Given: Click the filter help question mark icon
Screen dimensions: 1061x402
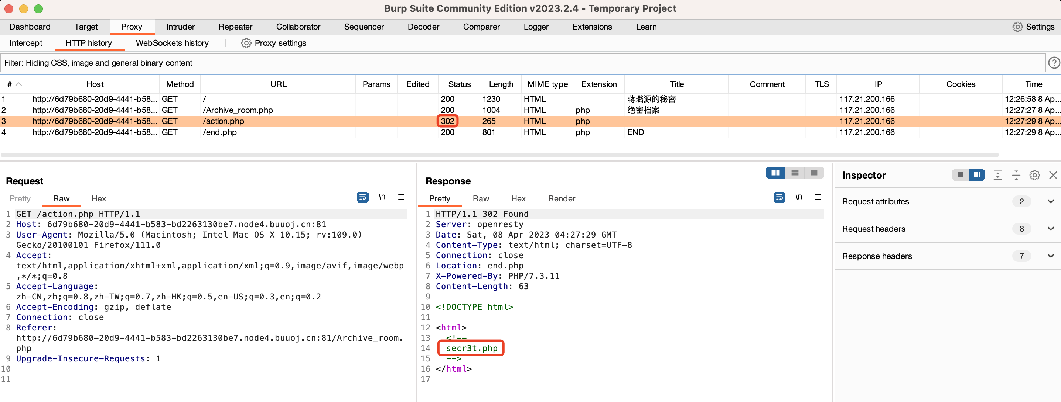Looking at the screenshot, I should (x=1054, y=63).
